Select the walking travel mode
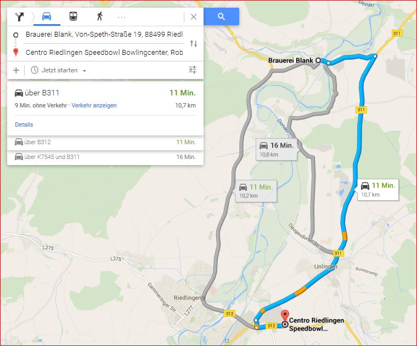This screenshot has width=417, height=346. (x=100, y=16)
